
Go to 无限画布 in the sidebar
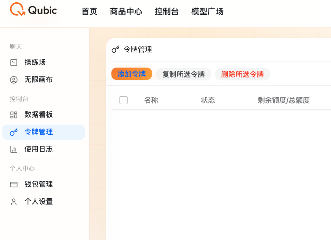click(43, 79)
